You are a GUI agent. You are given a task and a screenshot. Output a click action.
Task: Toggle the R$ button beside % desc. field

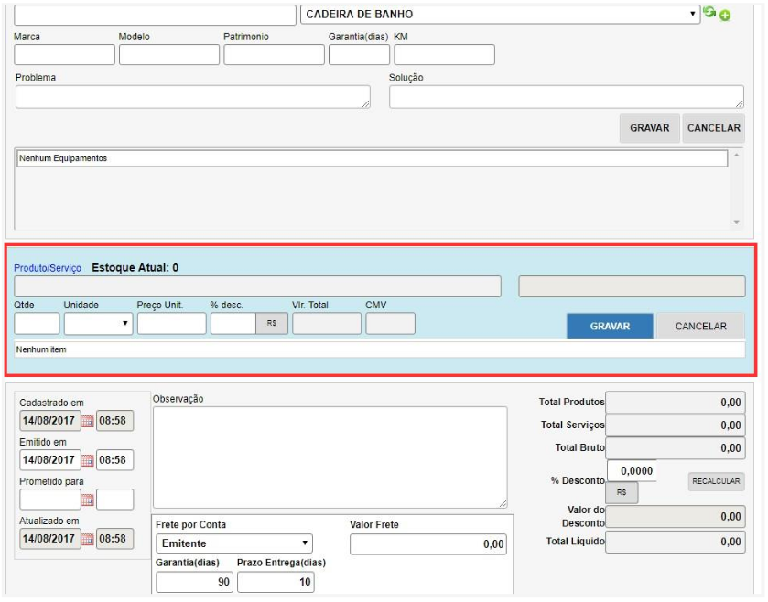(272, 324)
